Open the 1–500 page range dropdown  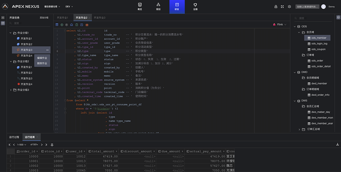click(x=23, y=145)
